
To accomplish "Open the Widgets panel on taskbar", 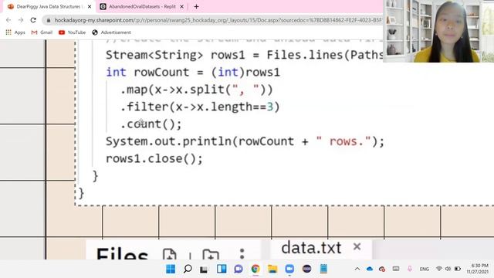I will [x=222, y=269].
